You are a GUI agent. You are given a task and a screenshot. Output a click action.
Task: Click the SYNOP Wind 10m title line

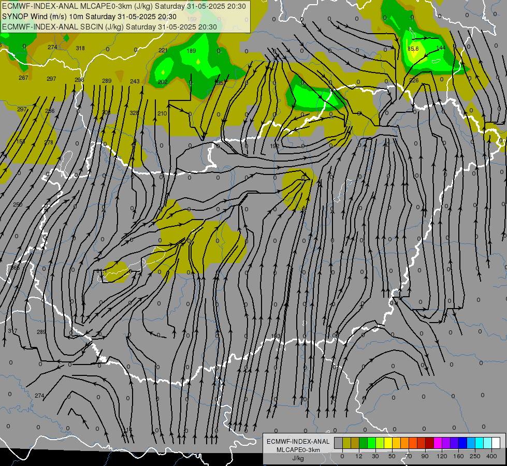pyautogui.click(x=89, y=17)
